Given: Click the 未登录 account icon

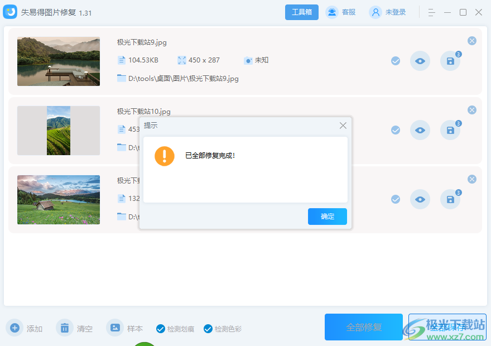Looking at the screenshot, I should click(x=375, y=12).
